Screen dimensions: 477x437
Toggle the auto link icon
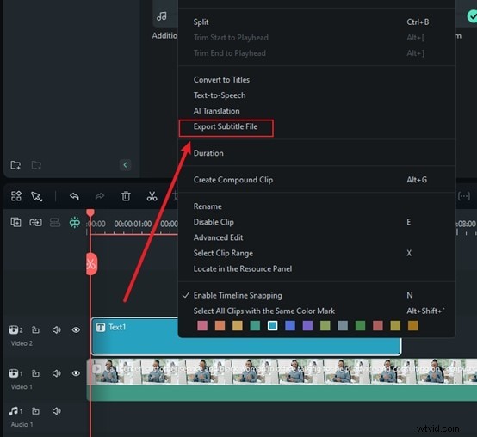click(35, 223)
